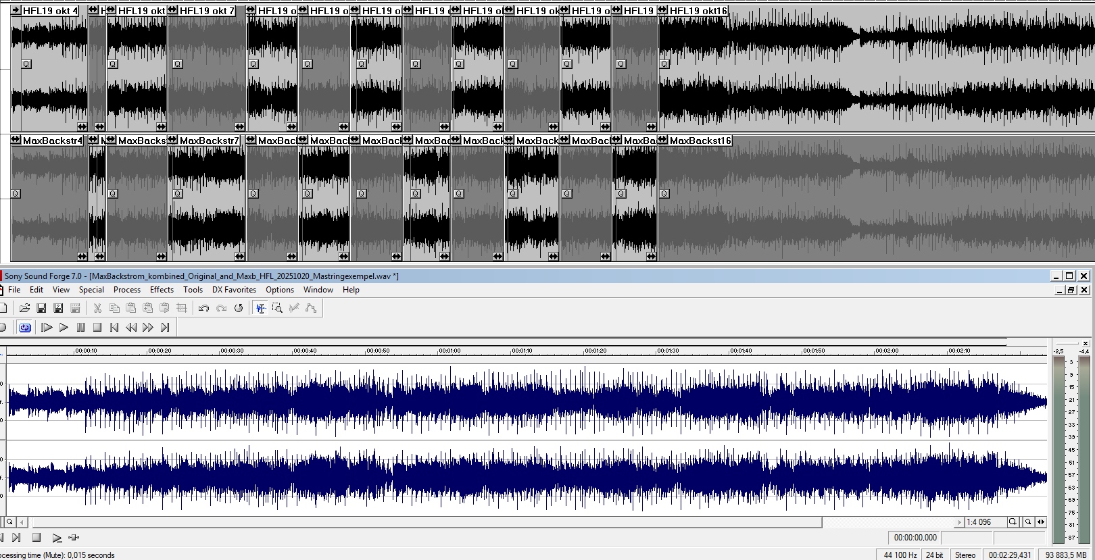The image size is (1095, 560).
Task: Open the Process menu
Action: pyautogui.click(x=126, y=290)
